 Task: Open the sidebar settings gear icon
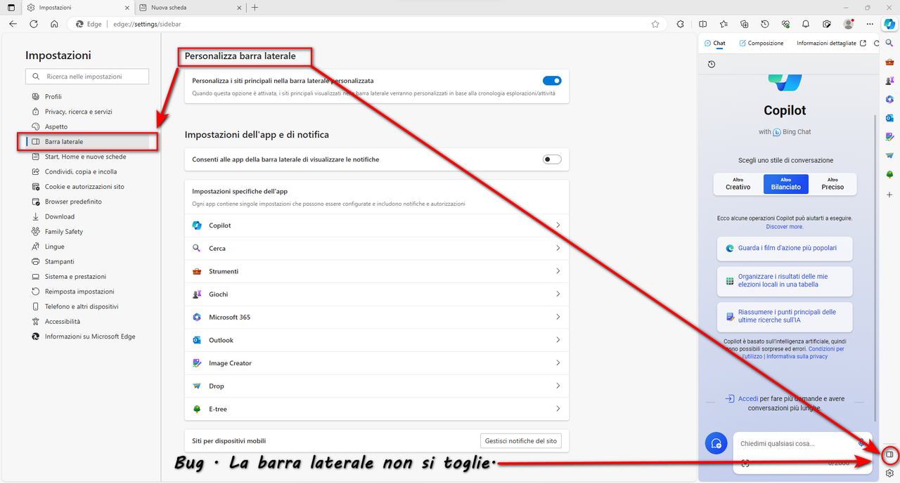(889, 473)
